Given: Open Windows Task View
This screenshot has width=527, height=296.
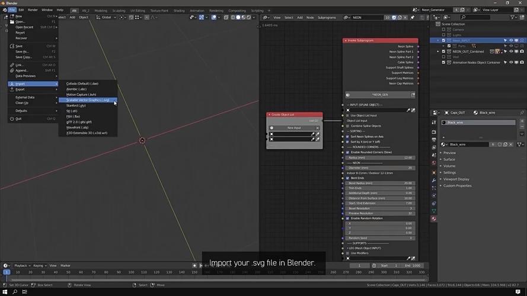Looking at the screenshot, I should tap(24, 292).
